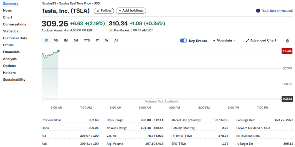Click the TSLA Risk or rebound icon
This screenshot has height=147, width=295.
pyautogui.click(x=258, y=11)
